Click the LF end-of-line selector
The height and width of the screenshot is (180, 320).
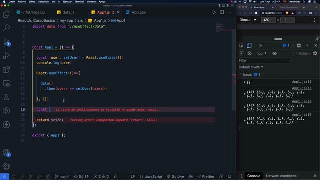(133, 176)
